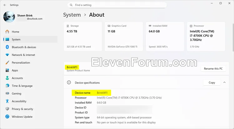Go to Home settings page label
Viewport: 234px width, 129px height.
tap(15, 32)
